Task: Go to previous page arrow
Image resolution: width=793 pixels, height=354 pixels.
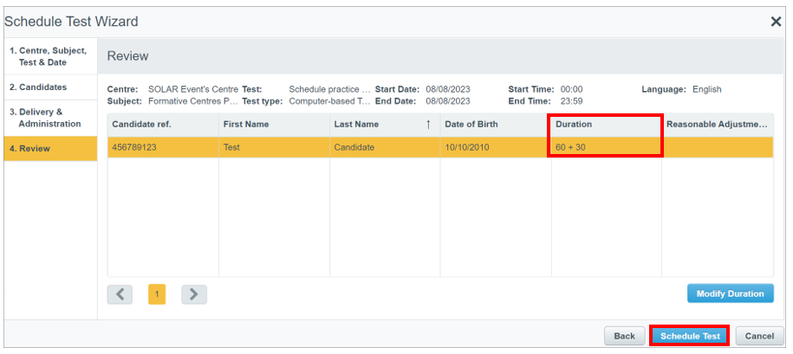Action: tap(120, 294)
